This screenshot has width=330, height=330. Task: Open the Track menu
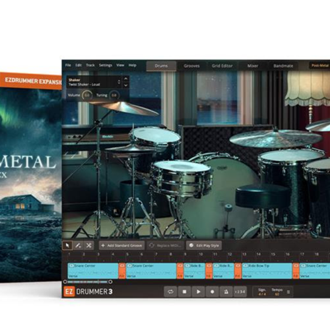[x=90, y=65]
